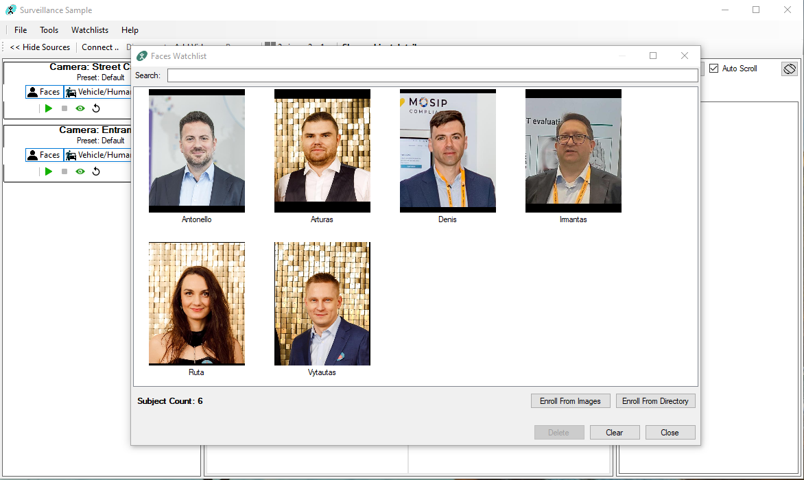
Task: Select Faces tab for Street camera
Action: coord(44,92)
